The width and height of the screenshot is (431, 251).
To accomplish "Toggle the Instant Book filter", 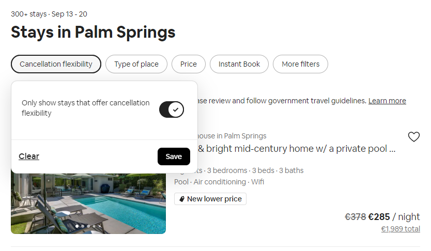I will coord(239,64).
